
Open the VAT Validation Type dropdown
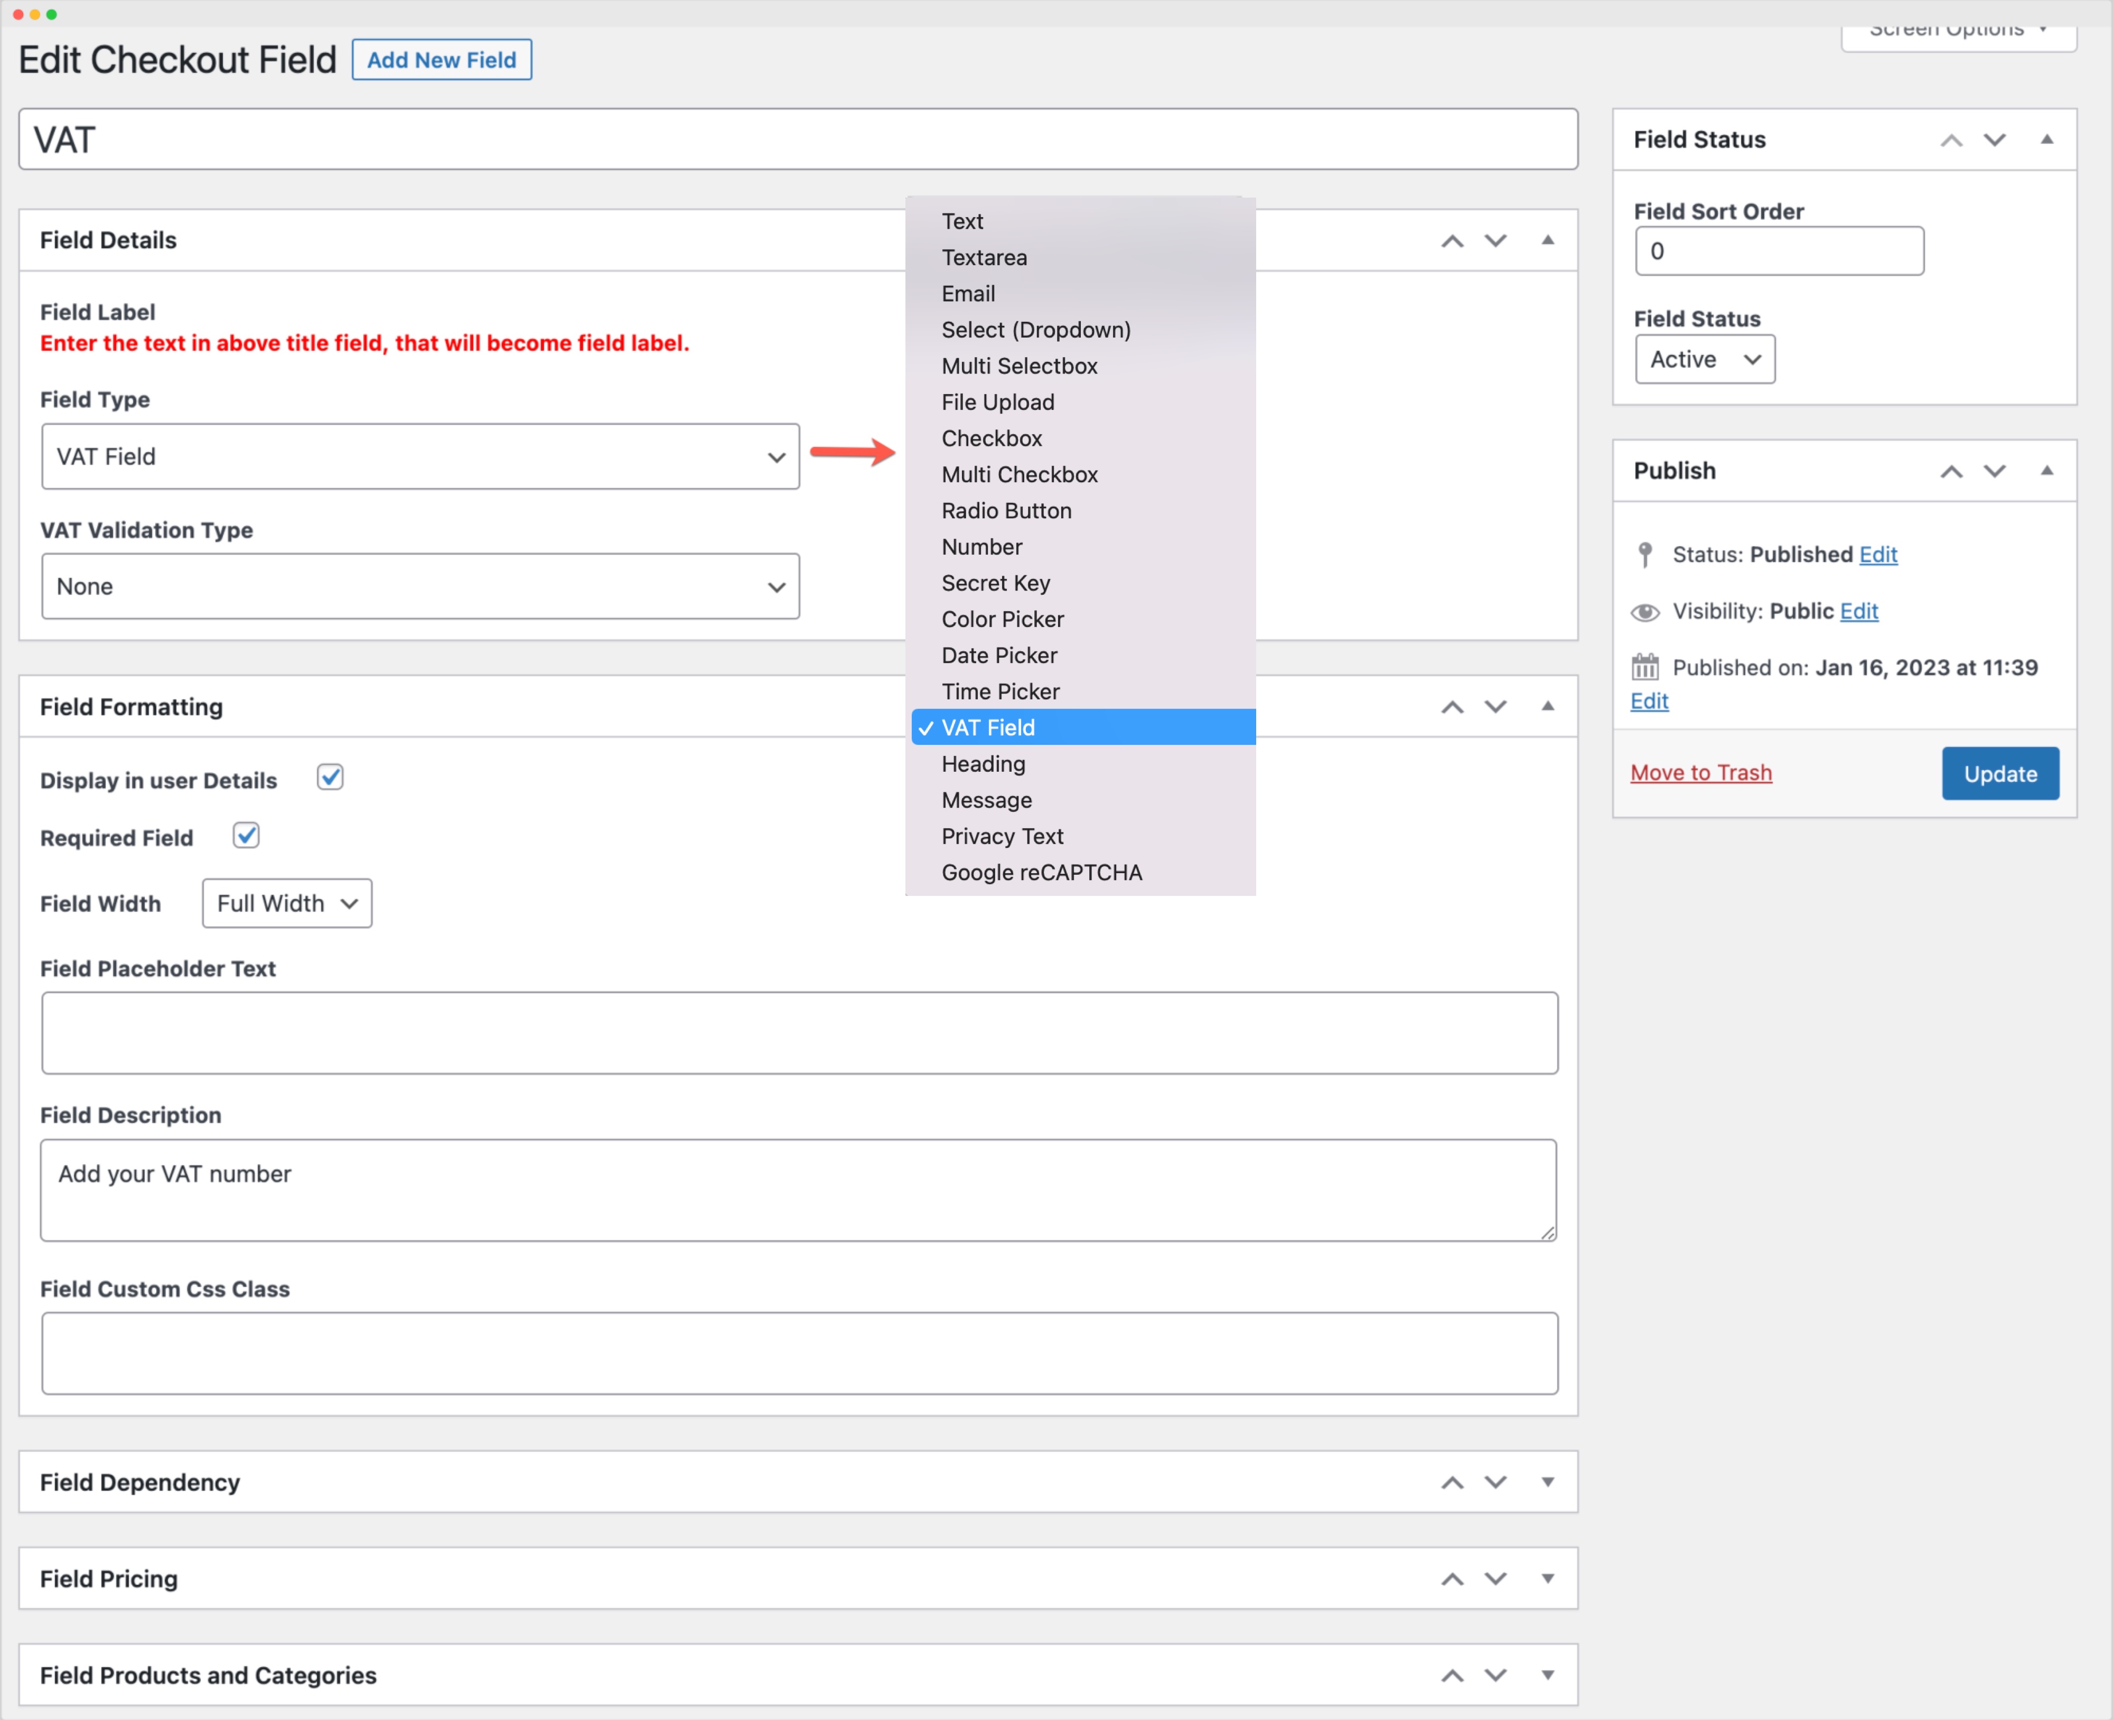coord(420,585)
